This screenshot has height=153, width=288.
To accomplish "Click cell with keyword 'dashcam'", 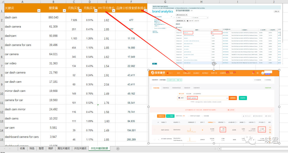I will click(x=22, y=36).
